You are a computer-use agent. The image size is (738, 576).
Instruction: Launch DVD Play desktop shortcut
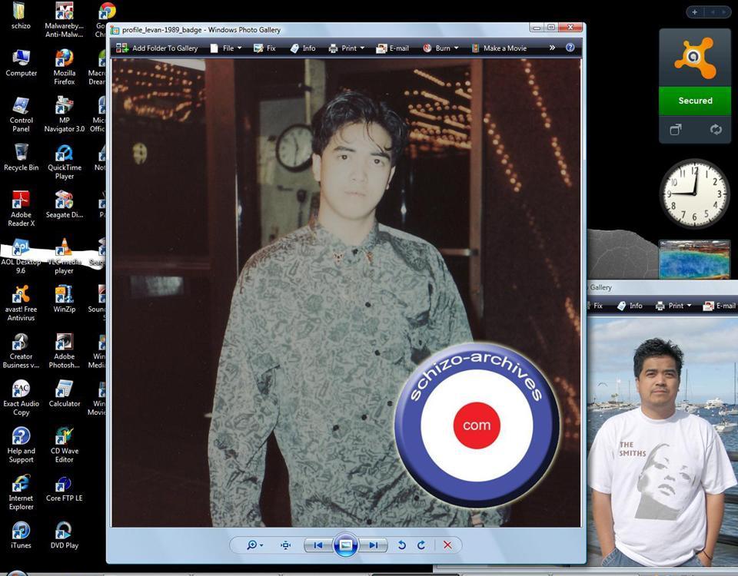tap(65, 535)
